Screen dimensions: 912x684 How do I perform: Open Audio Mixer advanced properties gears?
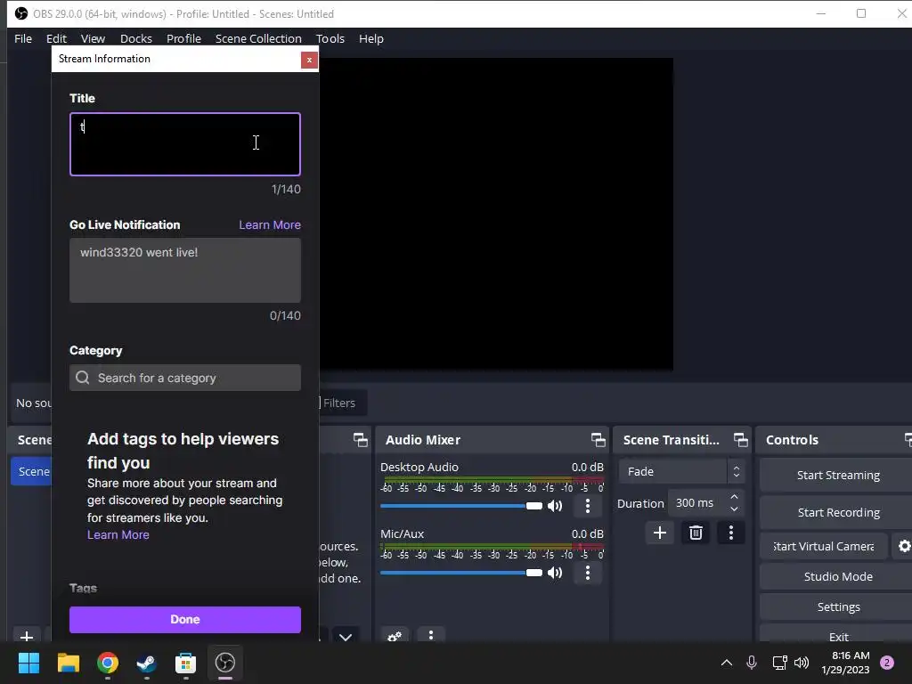point(395,636)
